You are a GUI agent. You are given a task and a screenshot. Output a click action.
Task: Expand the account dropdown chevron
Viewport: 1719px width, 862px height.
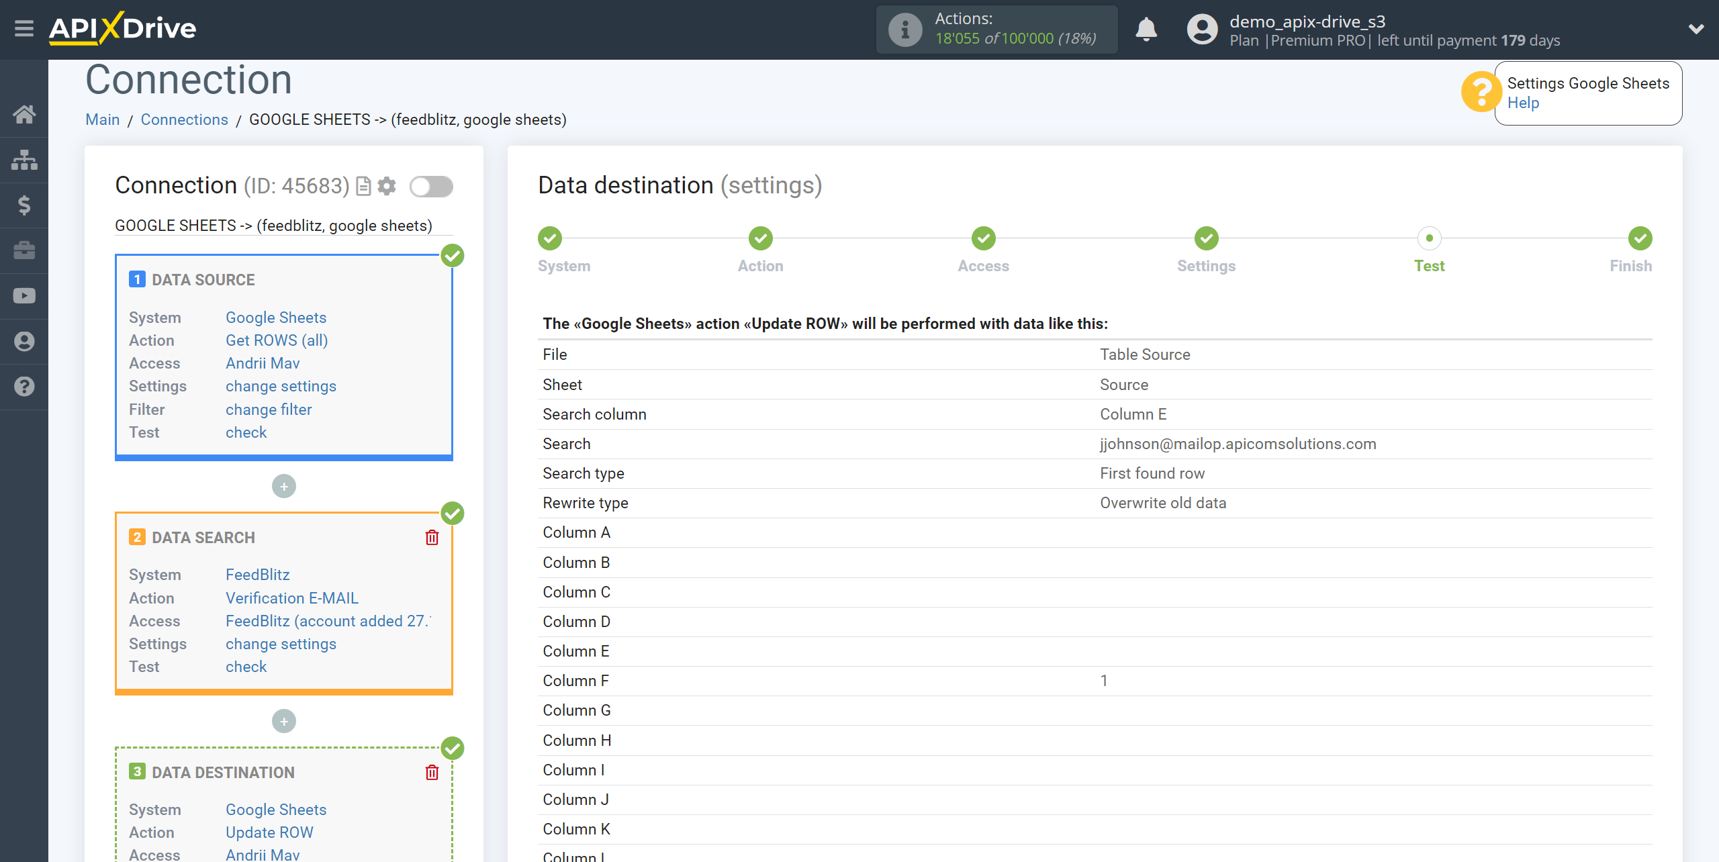tap(1696, 29)
